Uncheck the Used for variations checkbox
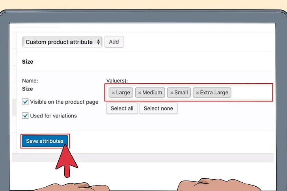Screen dimensions: 287x191 click(26, 116)
